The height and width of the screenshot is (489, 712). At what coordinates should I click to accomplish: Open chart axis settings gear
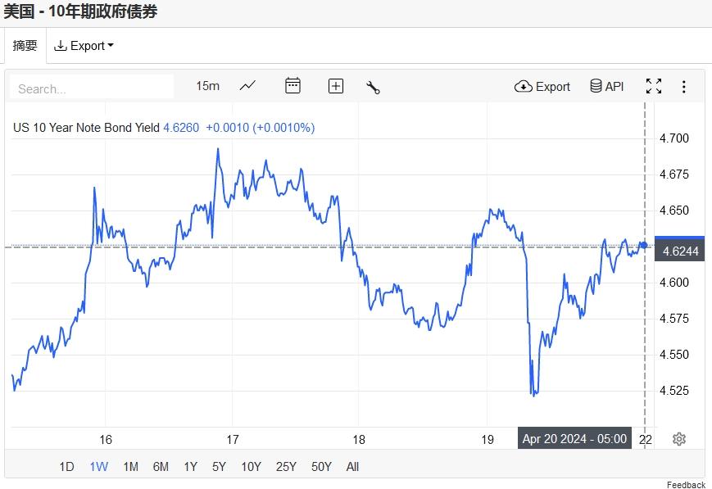coord(678,439)
